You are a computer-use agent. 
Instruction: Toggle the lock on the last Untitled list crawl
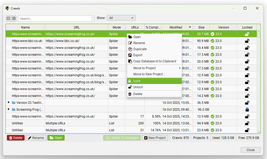[x=247, y=130]
